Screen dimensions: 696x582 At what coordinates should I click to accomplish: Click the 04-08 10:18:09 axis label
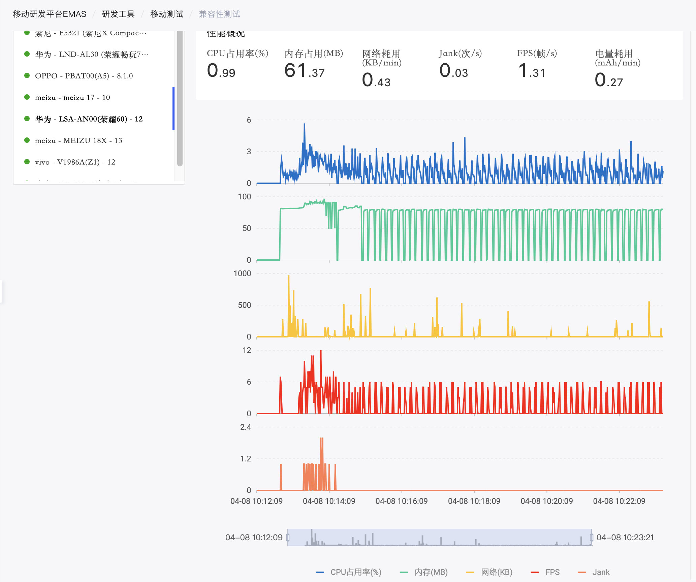coord(474,501)
